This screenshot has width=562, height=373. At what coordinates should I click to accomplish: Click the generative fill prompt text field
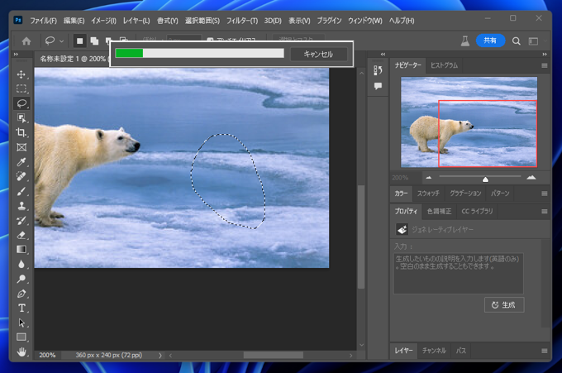tap(459, 273)
